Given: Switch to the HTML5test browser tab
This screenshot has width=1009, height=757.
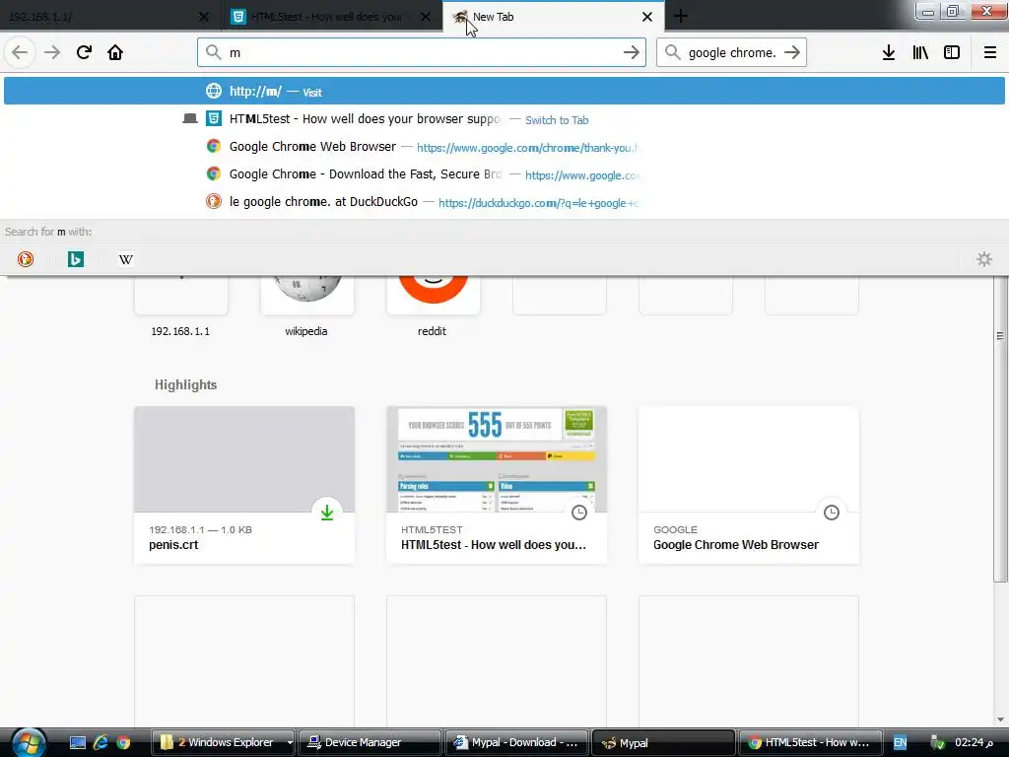Looking at the screenshot, I should coord(331,17).
